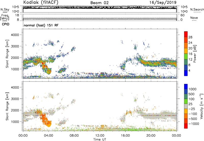Select the green velocity segment between 100 and 25
Screen dimensions: 204x141
click(x=186, y=101)
